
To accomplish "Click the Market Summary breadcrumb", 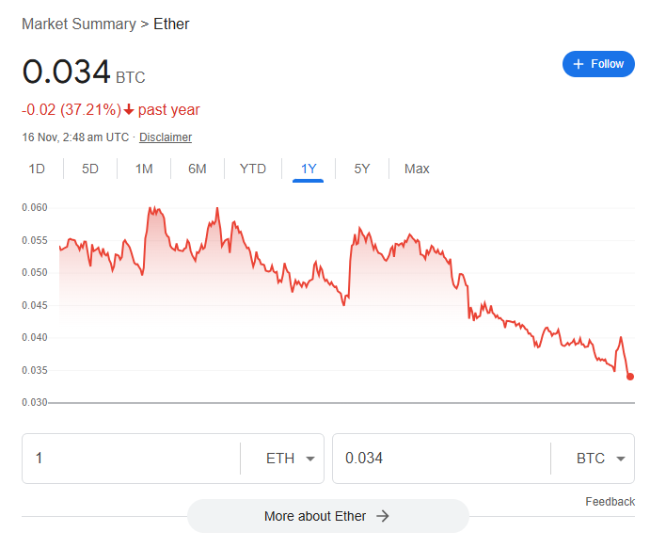I will (79, 24).
